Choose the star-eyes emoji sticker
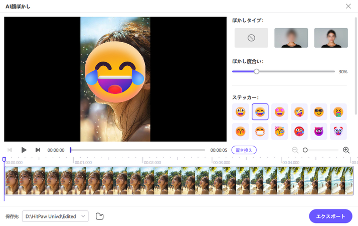This screenshot has height=226, width=358. click(280, 111)
